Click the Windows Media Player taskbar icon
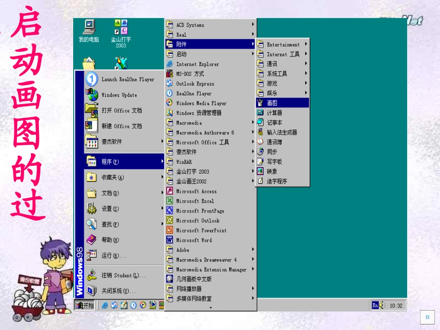This screenshot has height=330, width=440. 143,305
